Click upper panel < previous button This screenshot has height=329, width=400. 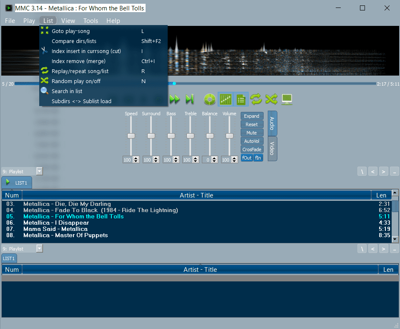pyautogui.click(x=373, y=172)
